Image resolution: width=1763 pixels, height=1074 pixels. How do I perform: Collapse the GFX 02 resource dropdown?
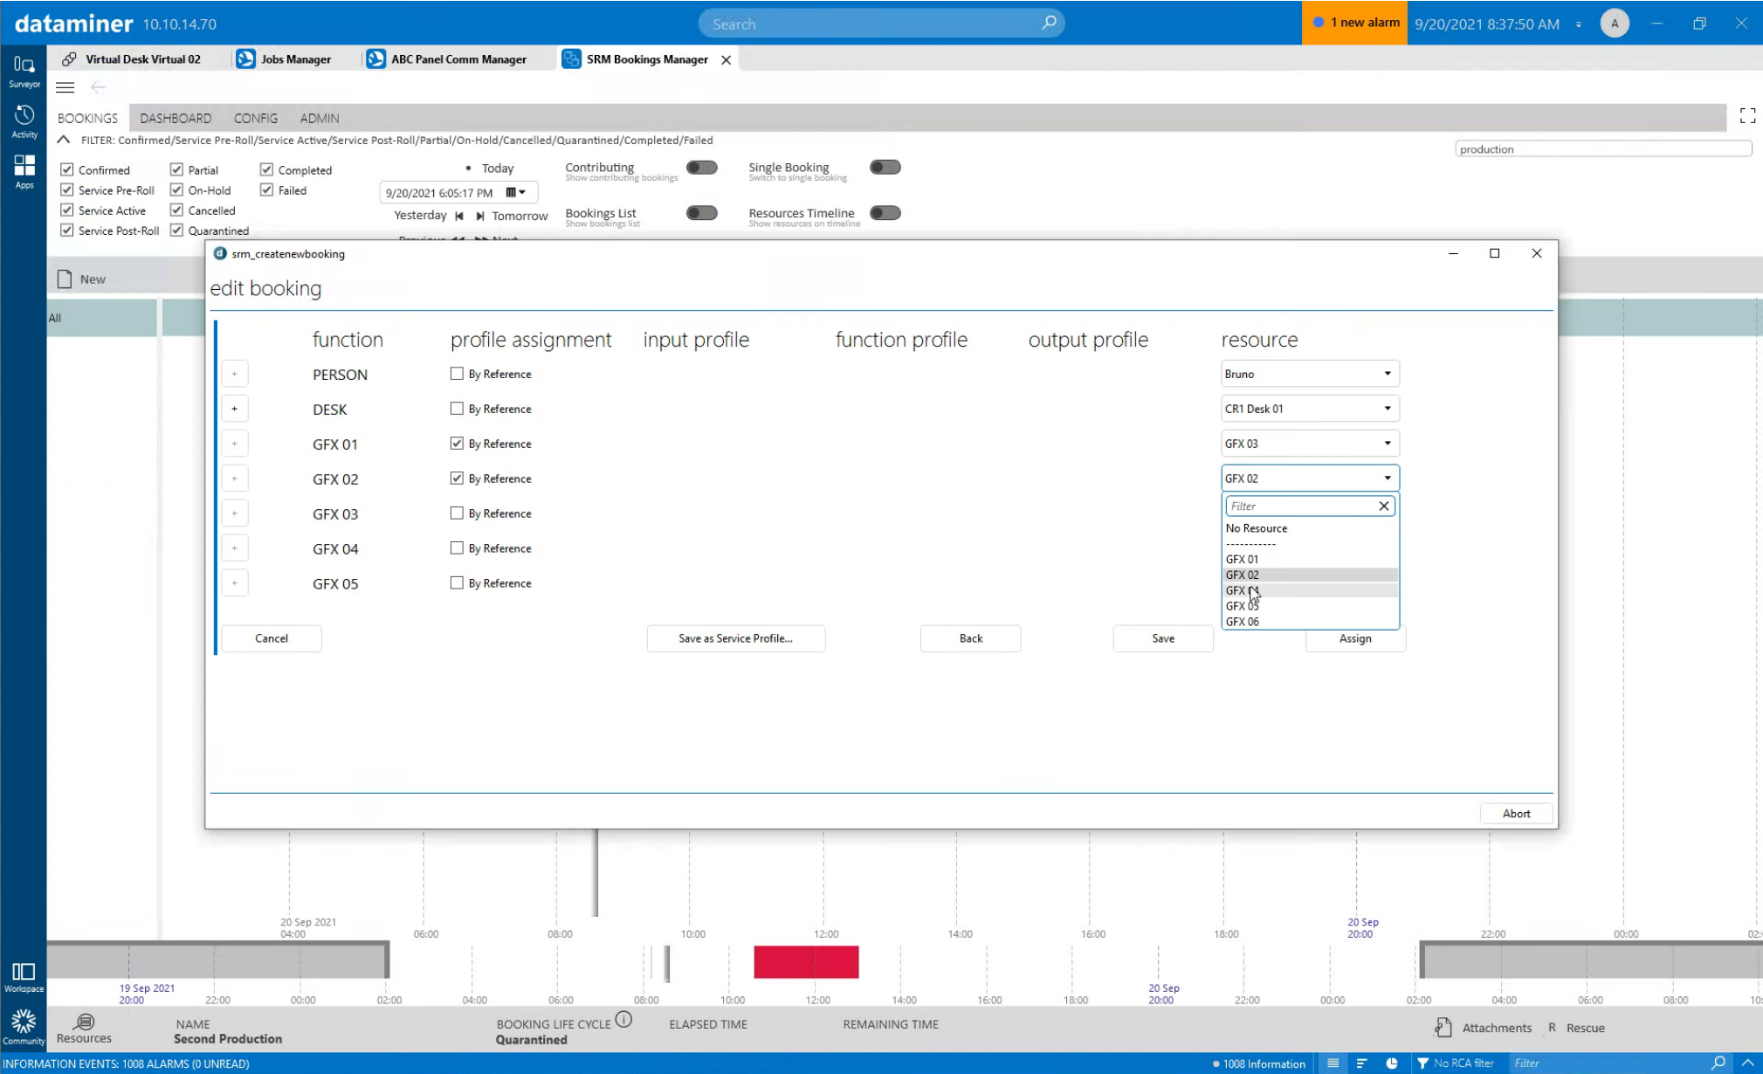1310,478
